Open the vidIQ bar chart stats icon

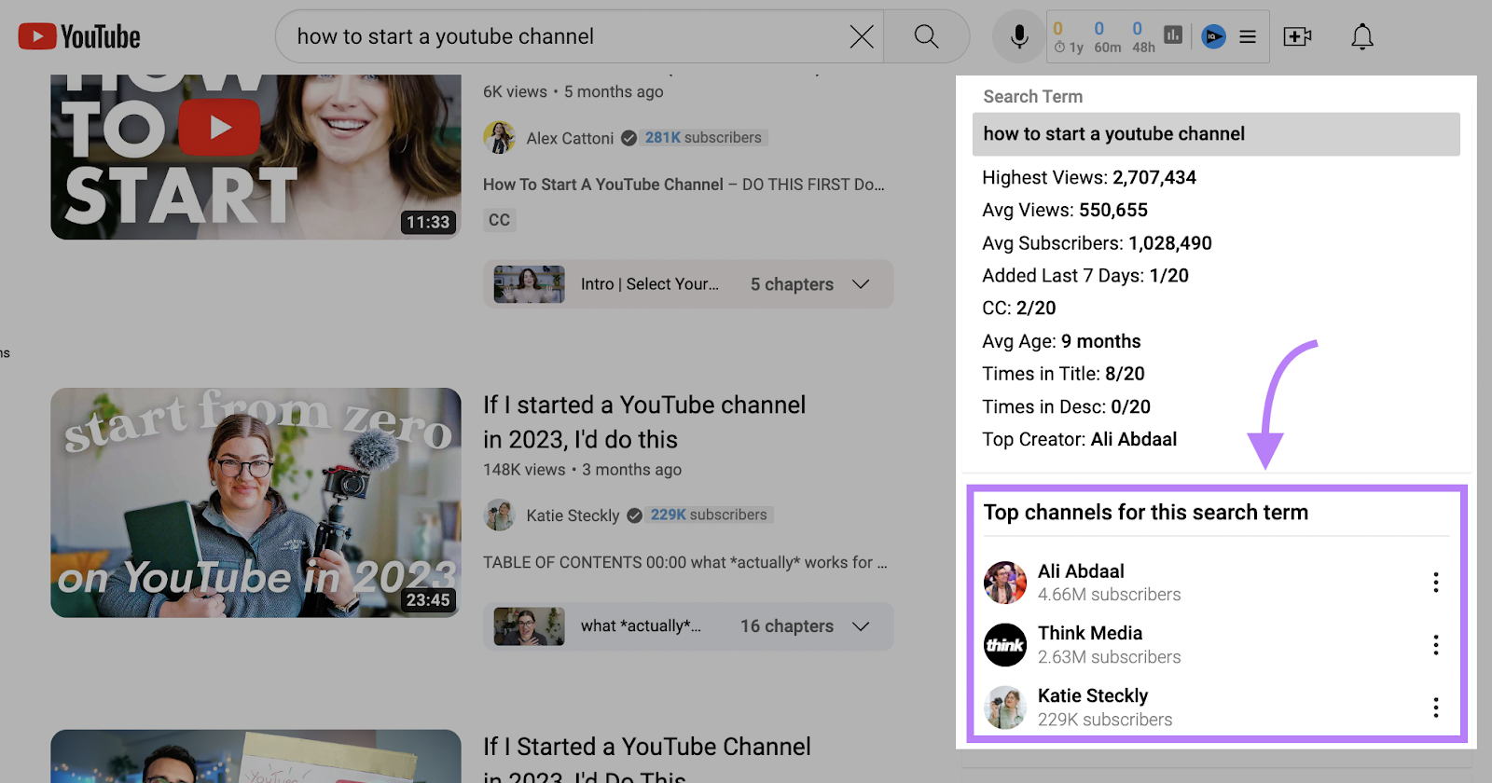[x=1173, y=35]
